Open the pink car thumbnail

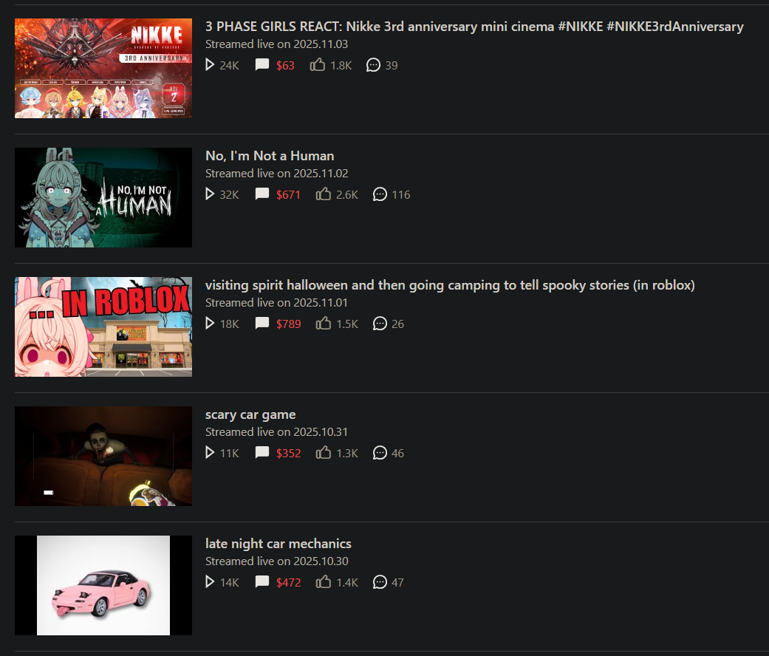coord(103,585)
